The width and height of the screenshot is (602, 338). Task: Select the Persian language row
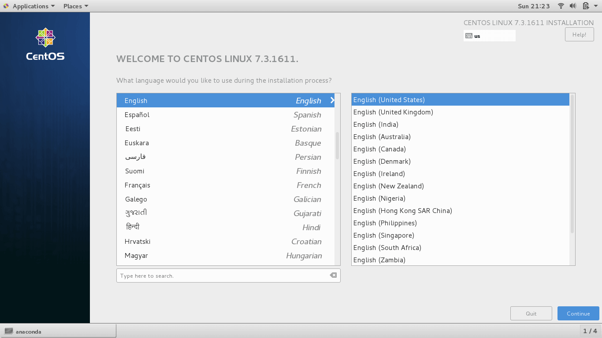pyautogui.click(x=226, y=157)
